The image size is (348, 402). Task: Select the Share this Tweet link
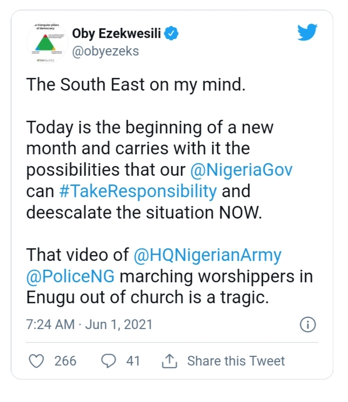pos(236,361)
